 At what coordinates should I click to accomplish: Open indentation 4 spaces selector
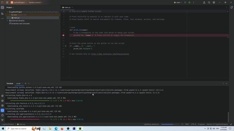coord(201,124)
